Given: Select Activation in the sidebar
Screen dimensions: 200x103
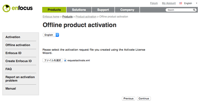Looking at the screenshot, I should [13, 37].
